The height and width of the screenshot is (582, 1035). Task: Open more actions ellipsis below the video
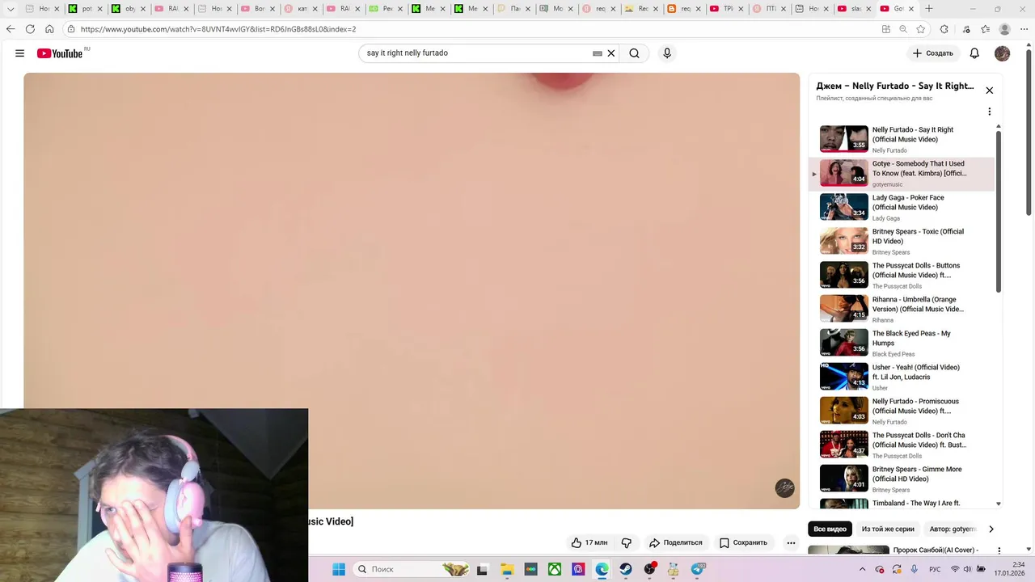click(791, 542)
